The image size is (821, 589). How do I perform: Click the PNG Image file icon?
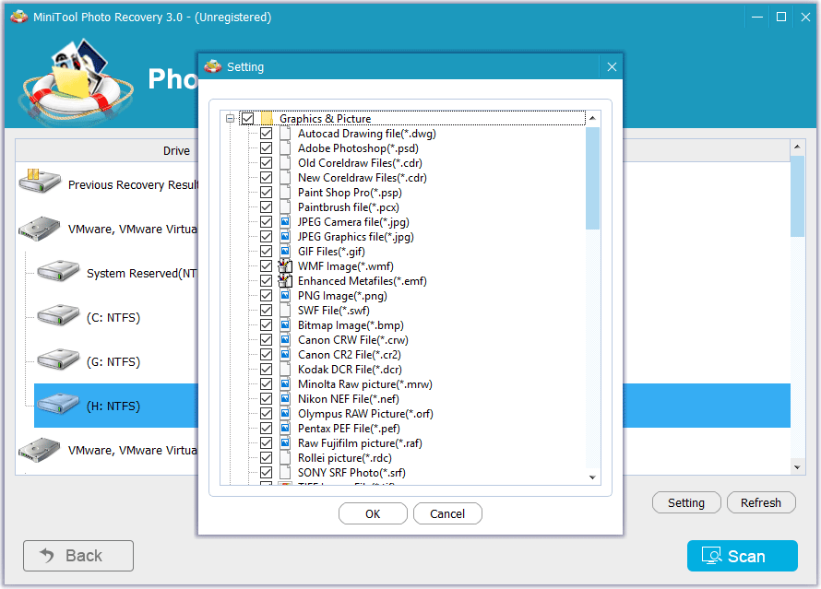pyautogui.click(x=285, y=296)
